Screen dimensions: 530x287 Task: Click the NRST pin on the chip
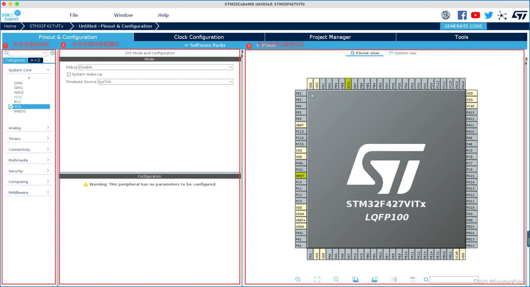point(300,176)
